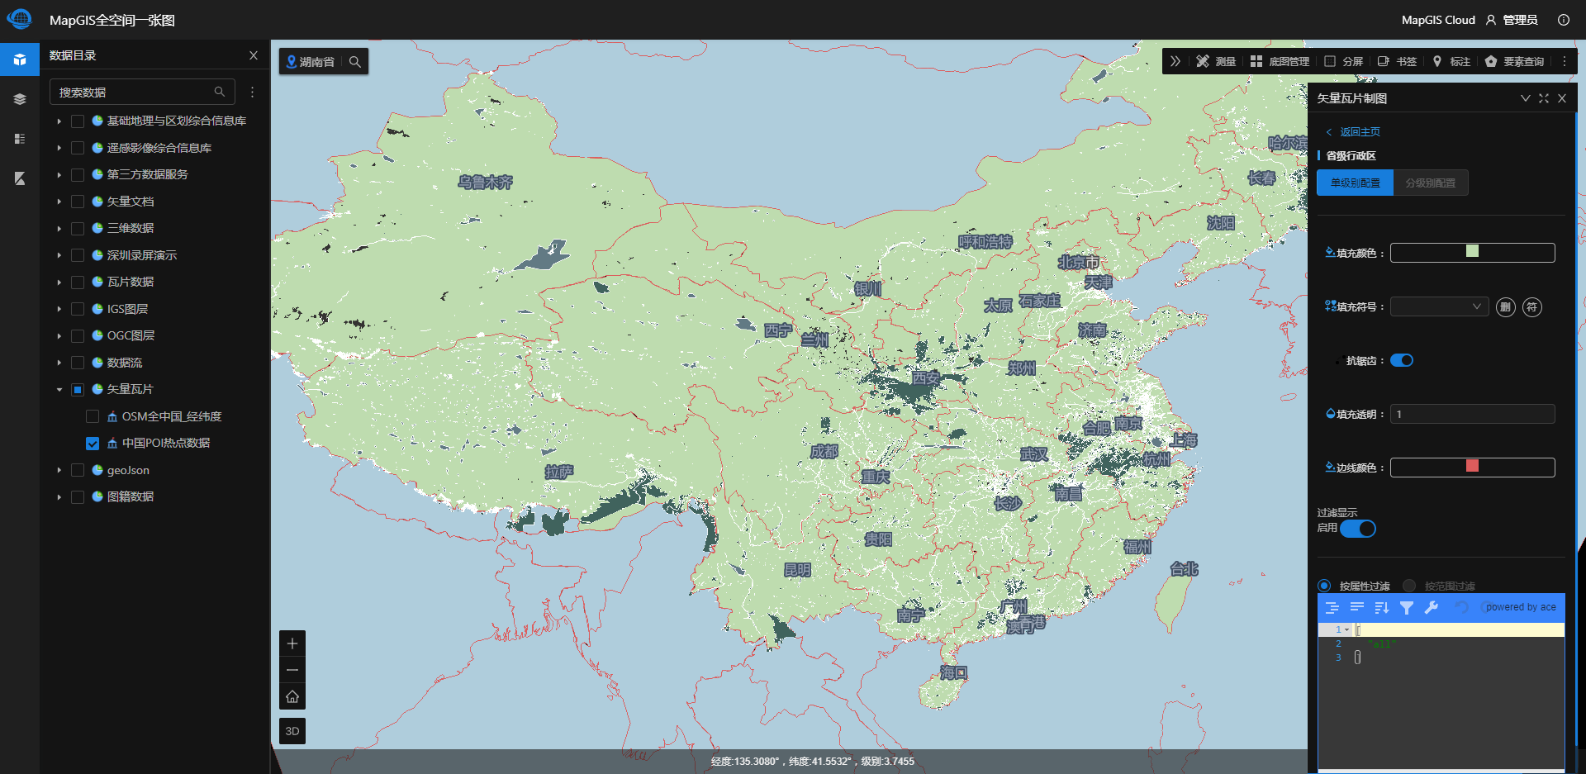
Task: Open the 测量 measurement tool
Action: pos(1216,61)
